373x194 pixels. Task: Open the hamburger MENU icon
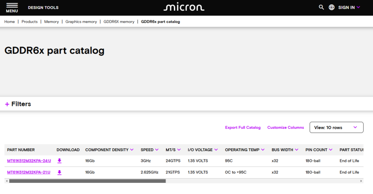(12, 7)
